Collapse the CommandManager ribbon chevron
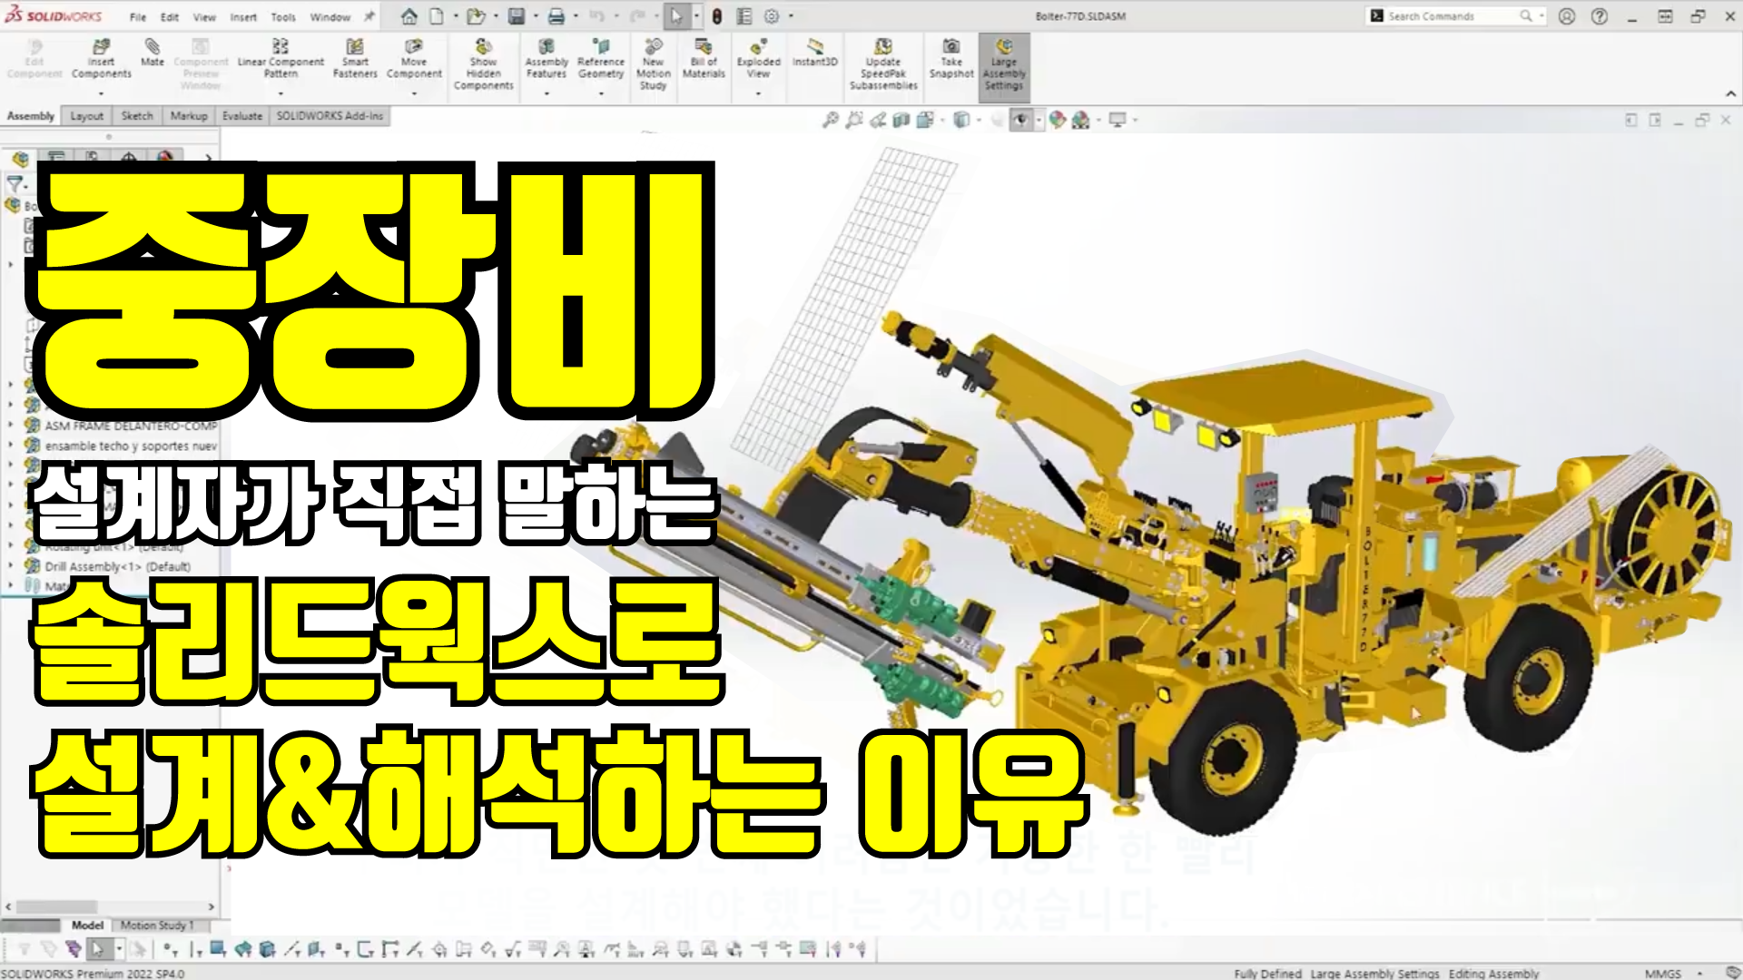The image size is (1743, 980). click(1730, 93)
